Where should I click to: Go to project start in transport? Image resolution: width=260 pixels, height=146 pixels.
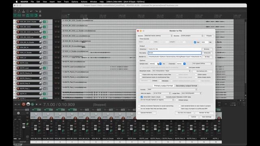click(x=15, y=105)
